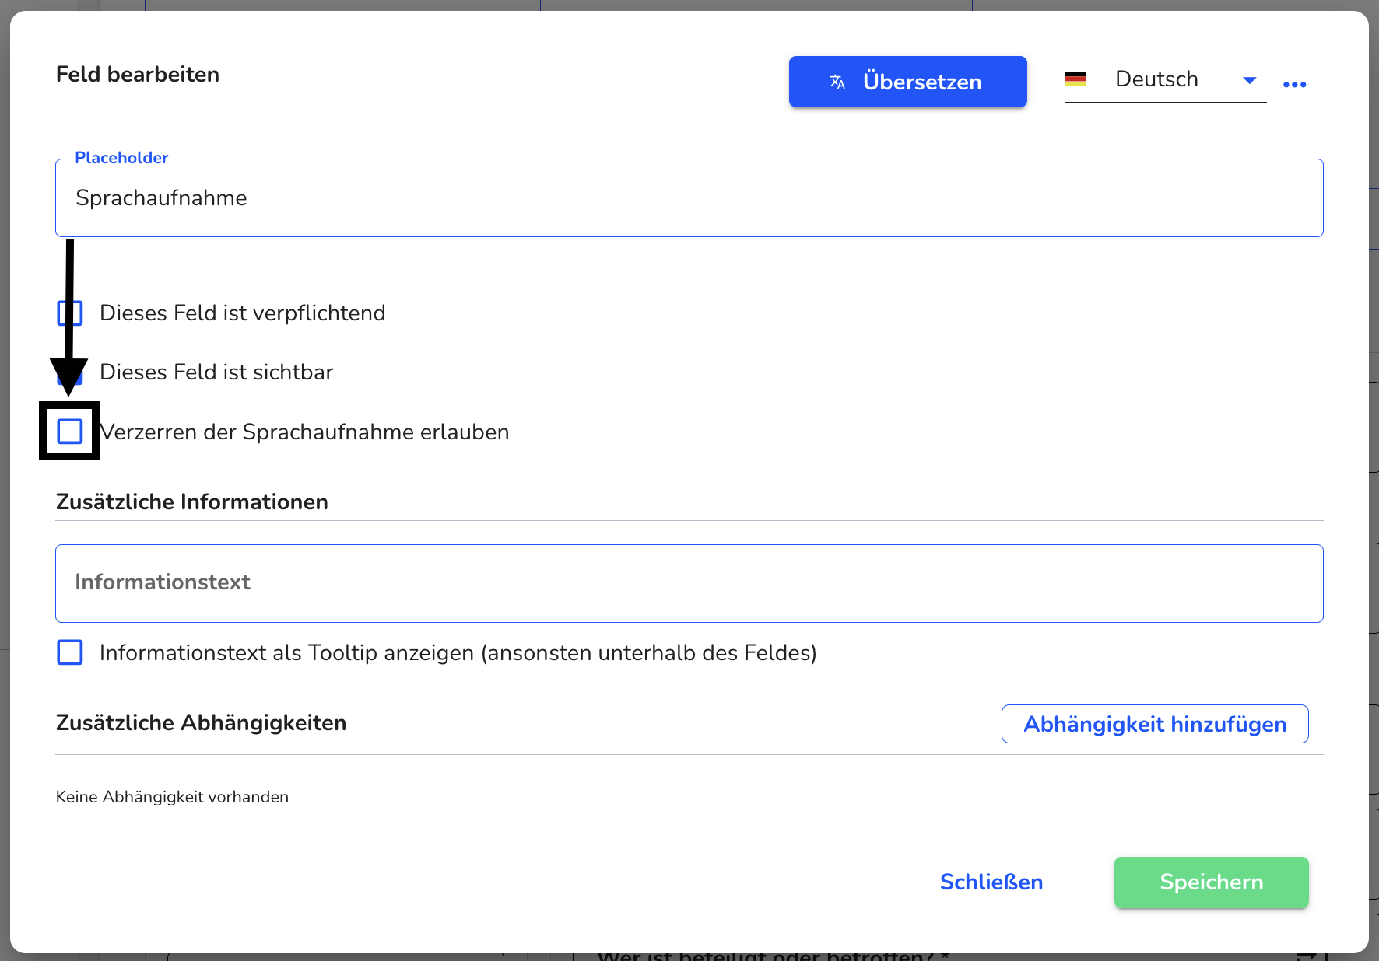Click the German flag icon

[1075, 79]
